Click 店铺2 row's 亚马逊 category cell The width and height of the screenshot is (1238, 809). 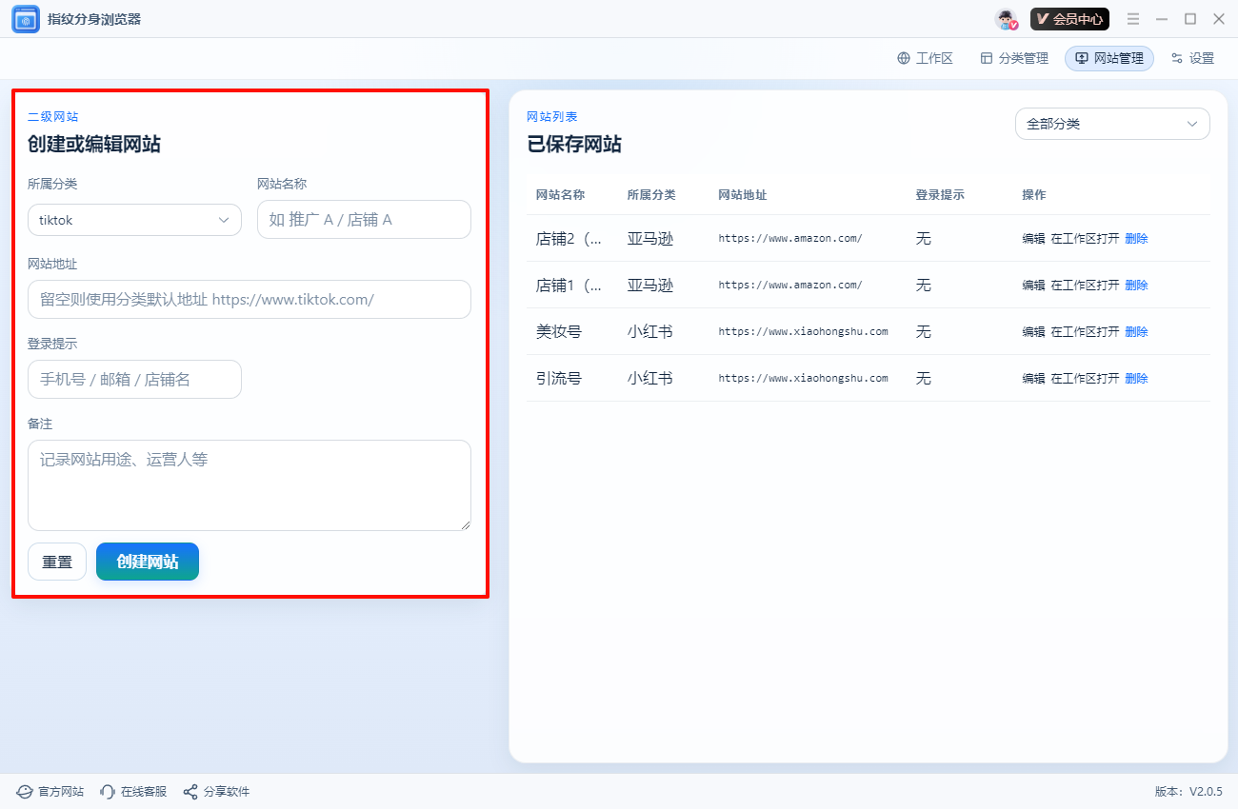click(650, 239)
